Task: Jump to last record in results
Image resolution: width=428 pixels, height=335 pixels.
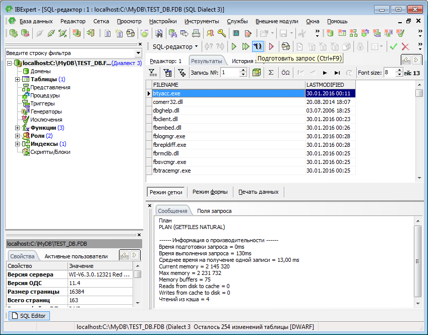Action: [337, 73]
